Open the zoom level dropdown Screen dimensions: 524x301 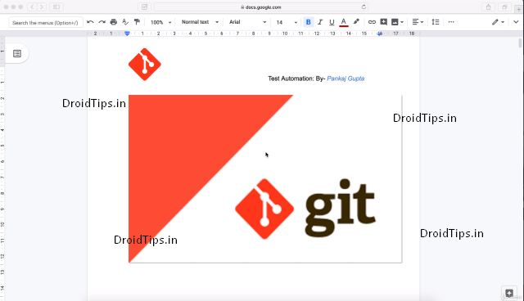tap(160, 22)
